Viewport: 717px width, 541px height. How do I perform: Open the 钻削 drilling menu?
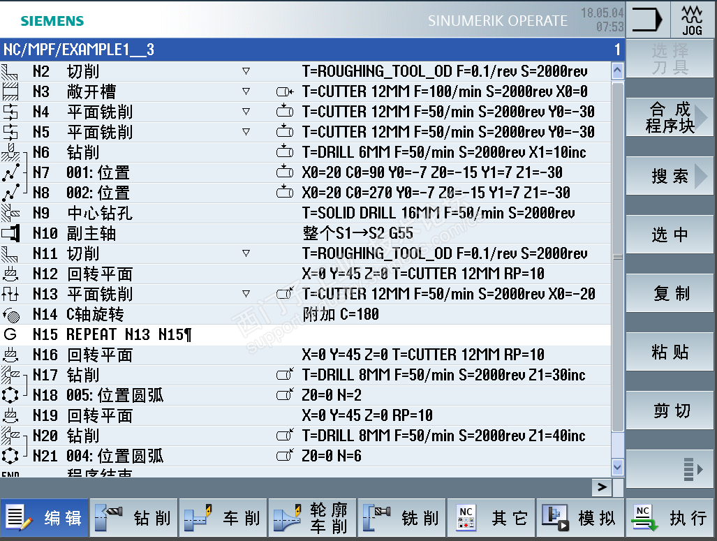pos(133,518)
